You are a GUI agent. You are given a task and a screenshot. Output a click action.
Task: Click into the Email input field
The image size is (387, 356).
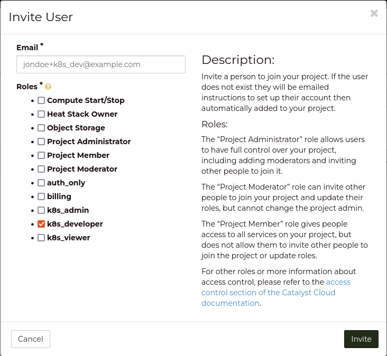coord(101,64)
